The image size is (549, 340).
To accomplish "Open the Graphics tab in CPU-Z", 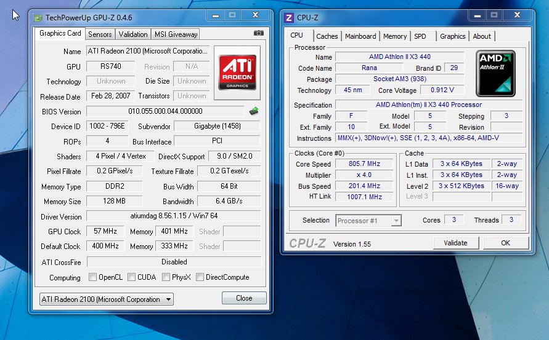I will tap(452, 36).
